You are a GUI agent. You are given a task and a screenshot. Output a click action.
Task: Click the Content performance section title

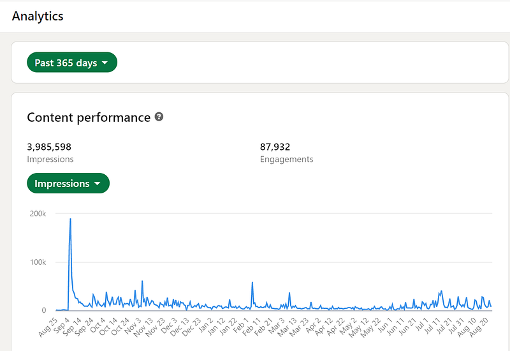tap(89, 117)
